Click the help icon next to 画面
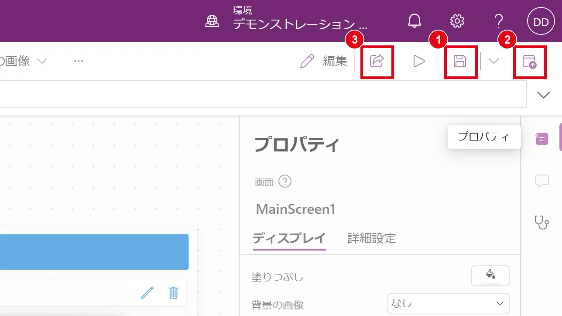 point(285,181)
